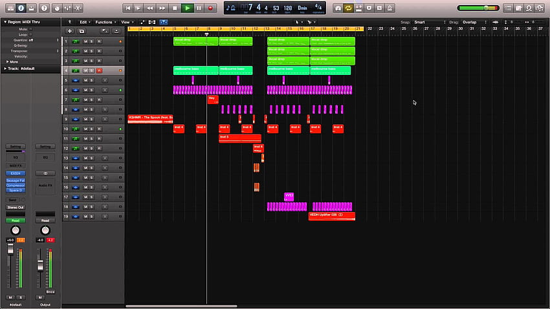Go to beginning of project
The width and height of the screenshot is (550, 309).
(x=128, y=8)
